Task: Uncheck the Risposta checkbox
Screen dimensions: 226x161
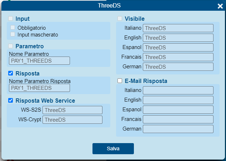Action: pos(10,73)
